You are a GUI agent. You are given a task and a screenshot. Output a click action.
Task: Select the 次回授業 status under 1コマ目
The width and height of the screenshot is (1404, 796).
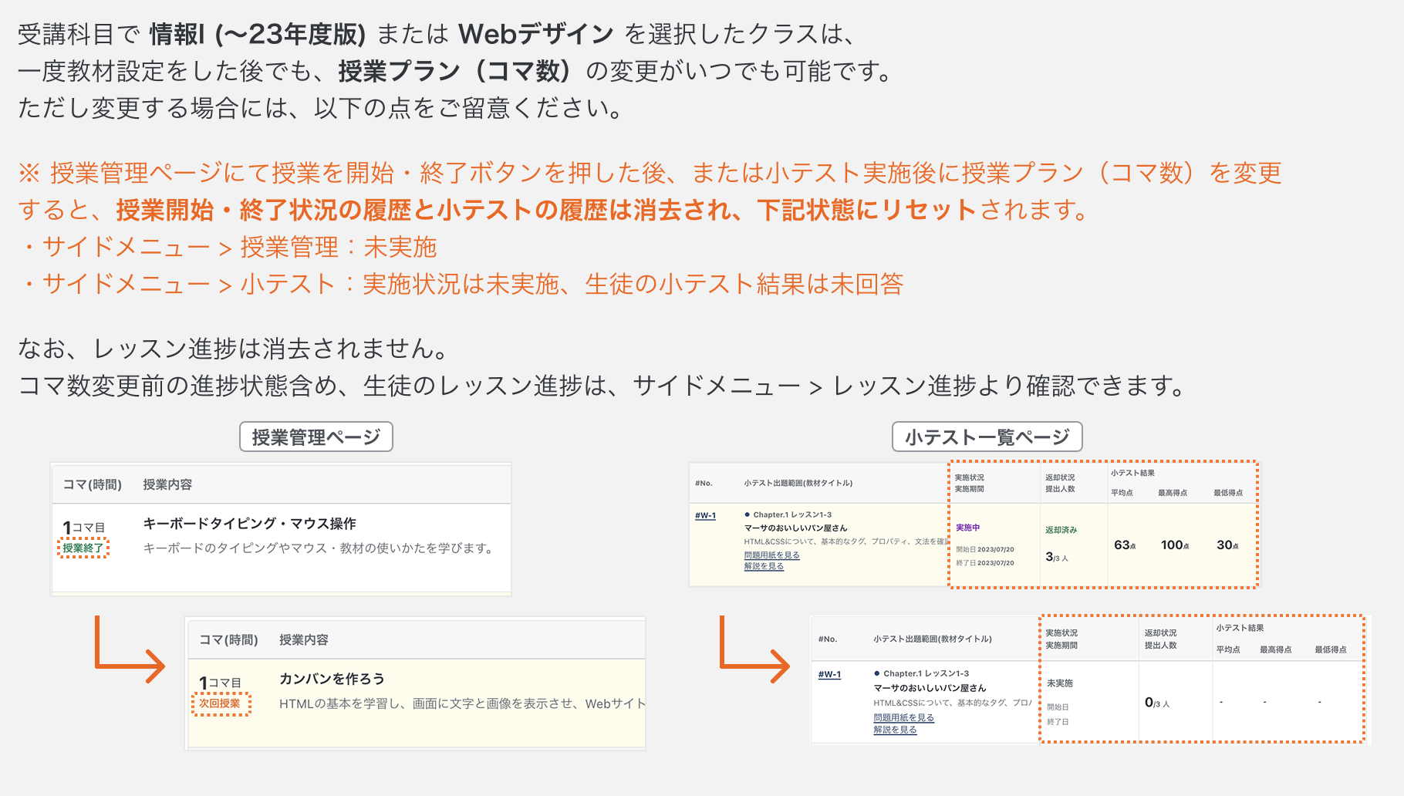(221, 703)
